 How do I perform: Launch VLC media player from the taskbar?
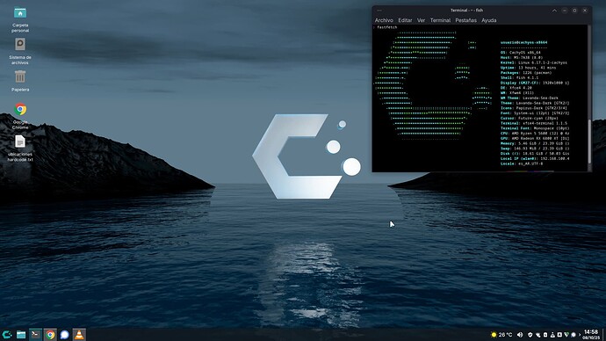click(79, 335)
